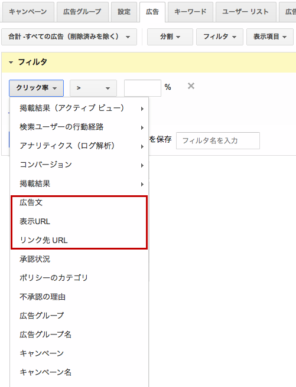Screen dimensions: 296x387
Task: Open 合計 -すべての広告 dropdown
Action: [x=69, y=37]
